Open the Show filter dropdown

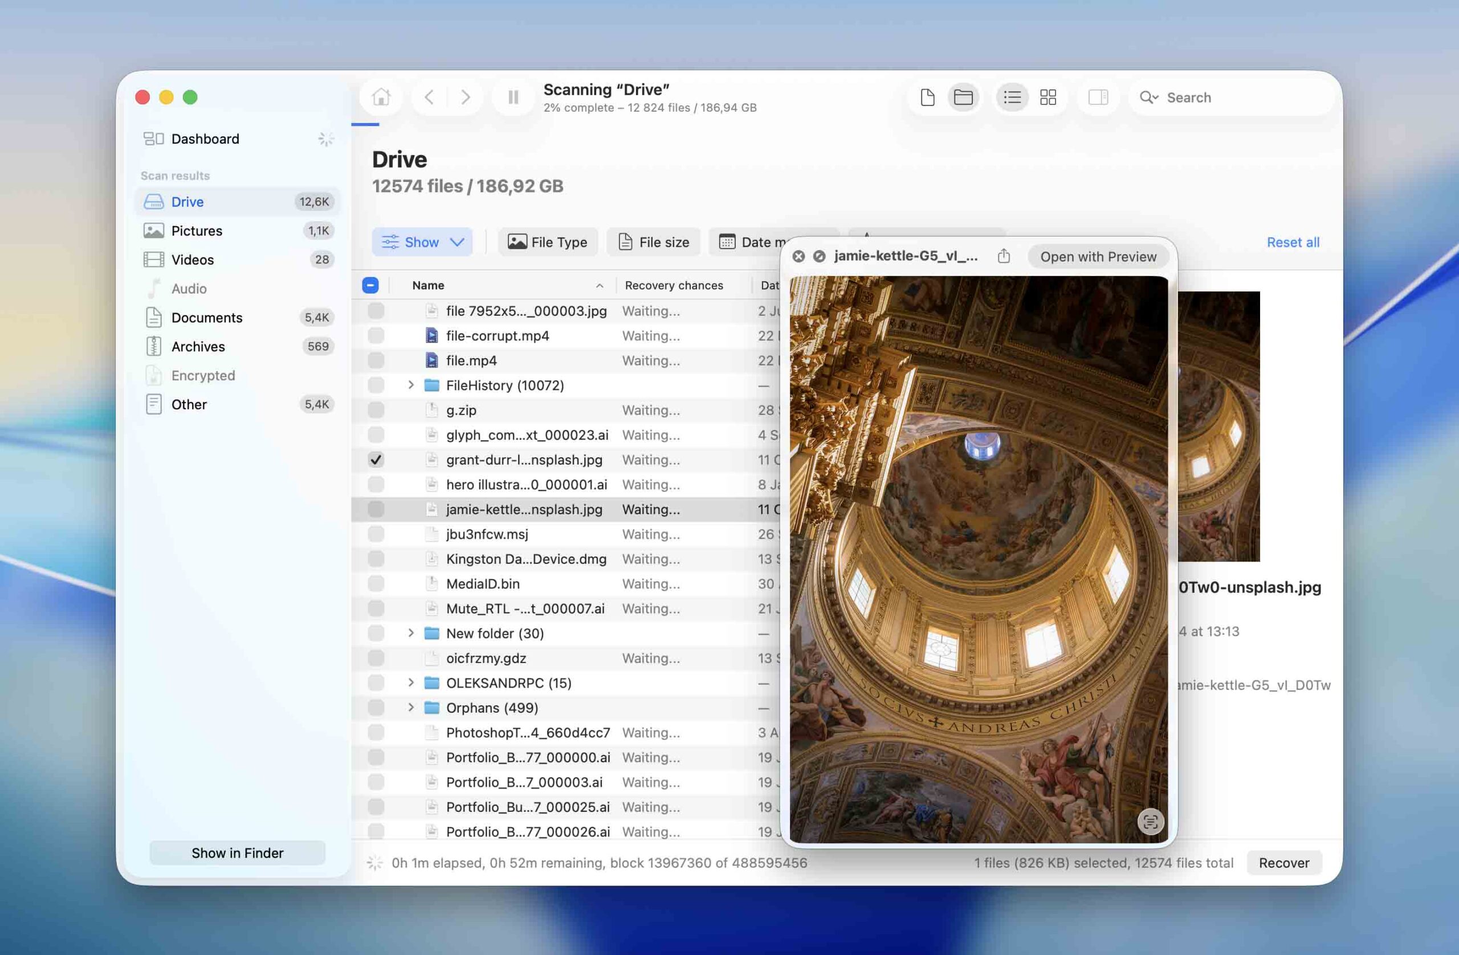click(422, 242)
